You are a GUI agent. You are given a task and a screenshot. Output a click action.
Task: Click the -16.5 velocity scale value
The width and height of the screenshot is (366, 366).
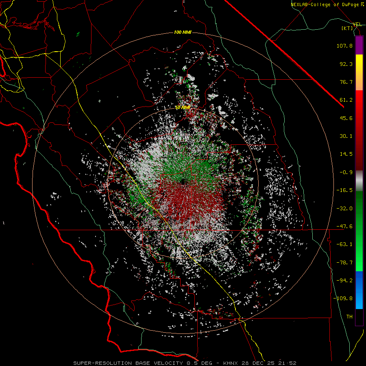tap(344, 190)
